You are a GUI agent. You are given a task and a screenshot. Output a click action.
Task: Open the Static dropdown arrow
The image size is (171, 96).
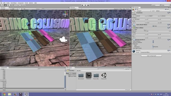pyautogui.click(x=170, y=9)
